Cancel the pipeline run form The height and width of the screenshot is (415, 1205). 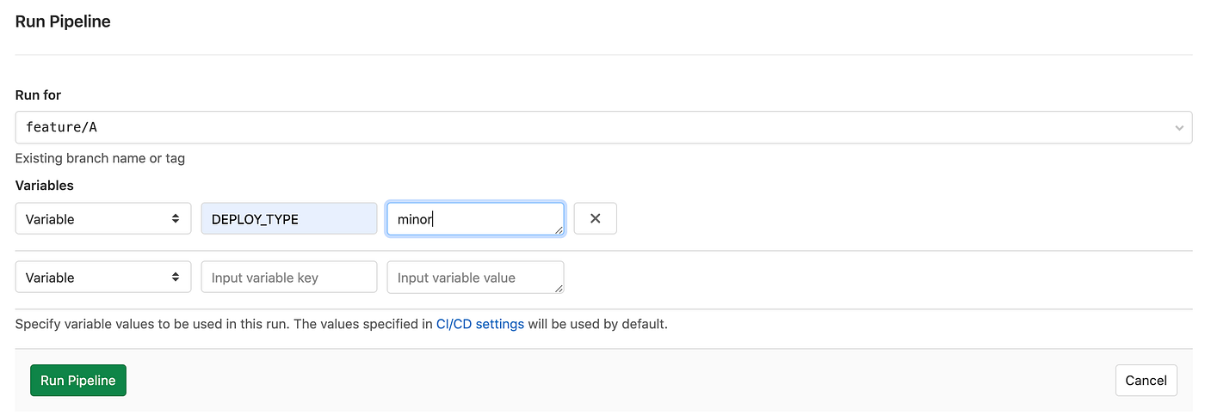1146,380
